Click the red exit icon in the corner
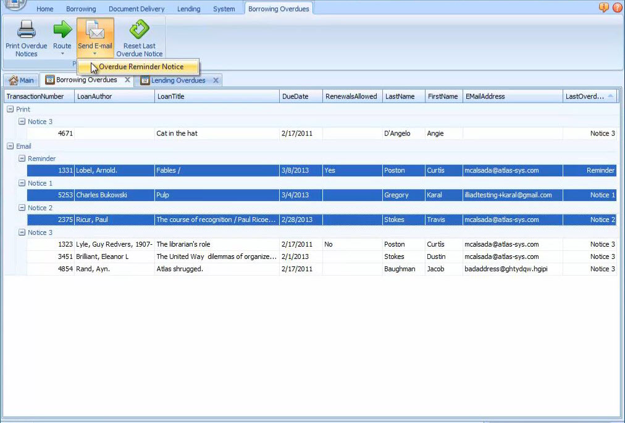 [x=617, y=7]
